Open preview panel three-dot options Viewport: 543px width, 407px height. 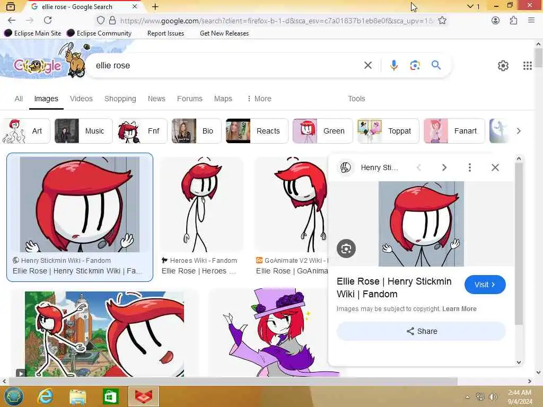point(470,167)
